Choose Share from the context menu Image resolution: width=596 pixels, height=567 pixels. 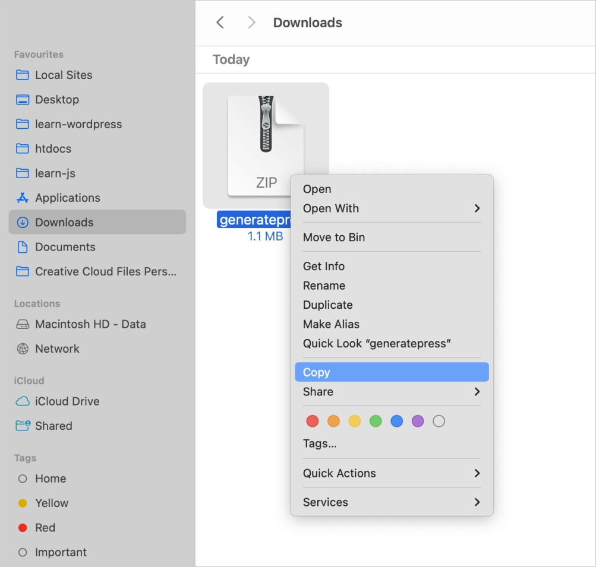(392, 391)
